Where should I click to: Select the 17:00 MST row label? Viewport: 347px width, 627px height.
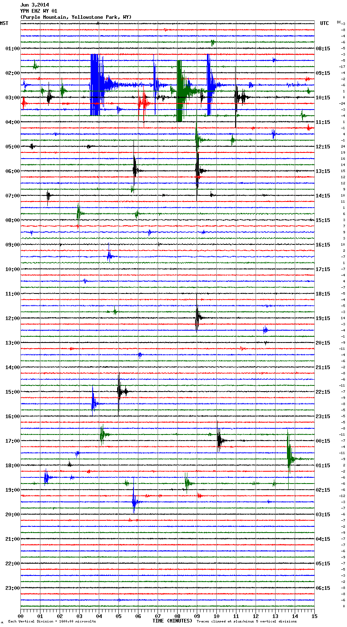[13, 441]
